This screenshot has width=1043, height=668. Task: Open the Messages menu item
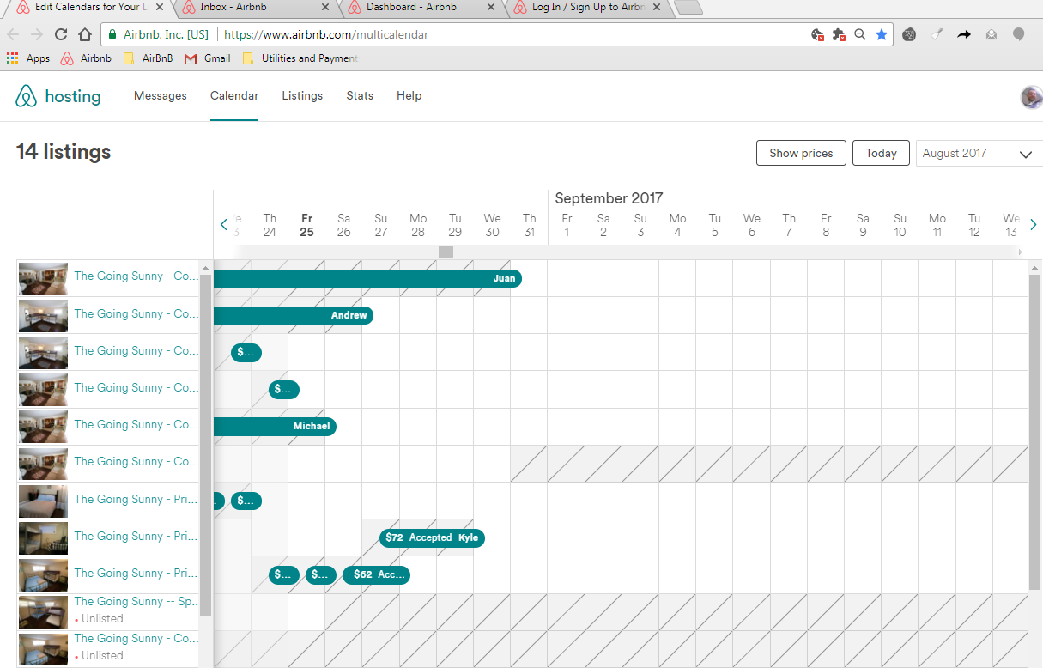pos(161,96)
